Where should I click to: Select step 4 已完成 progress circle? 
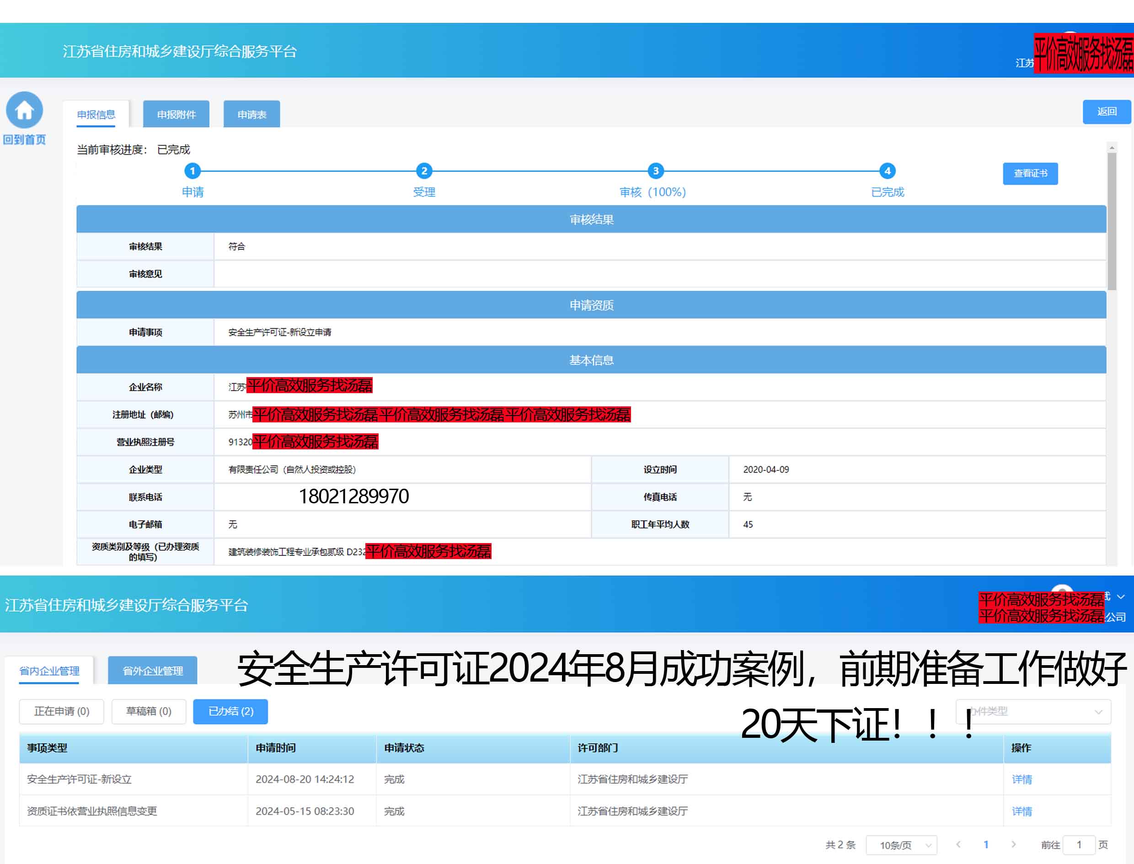(x=887, y=171)
